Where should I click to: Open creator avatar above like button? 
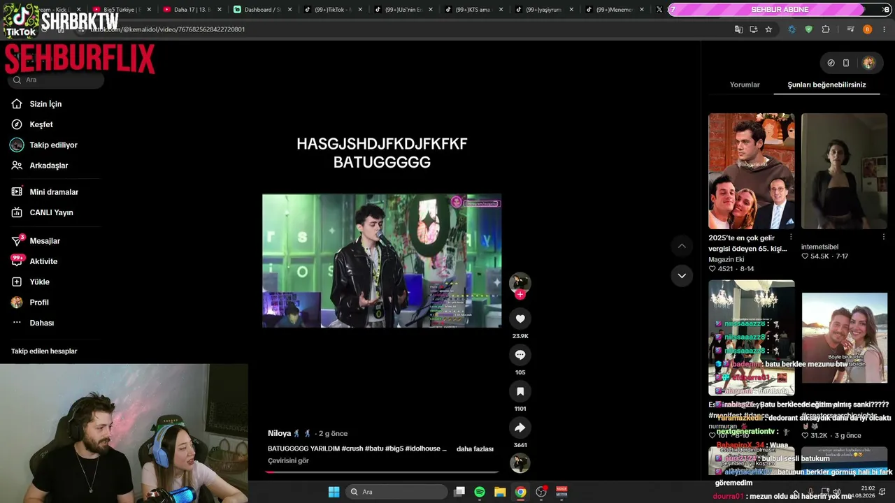pos(520,282)
